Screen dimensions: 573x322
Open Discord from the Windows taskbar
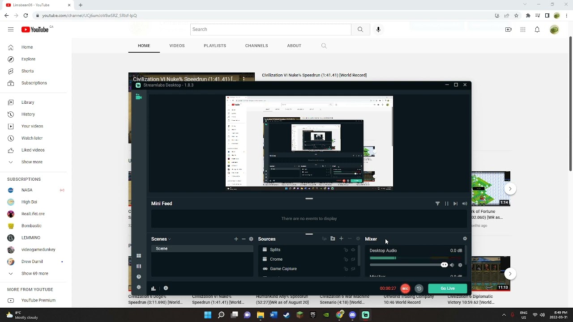pos(352,315)
